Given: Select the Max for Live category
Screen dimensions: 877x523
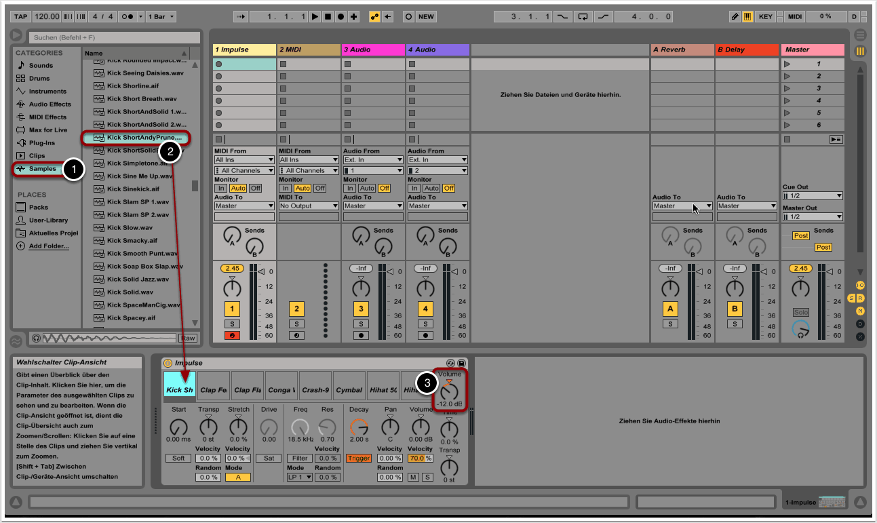Looking at the screenshot, I should tap(47, 130).
